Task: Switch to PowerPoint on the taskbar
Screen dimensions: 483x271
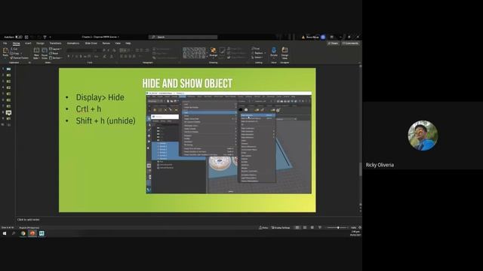Action: 32,233
